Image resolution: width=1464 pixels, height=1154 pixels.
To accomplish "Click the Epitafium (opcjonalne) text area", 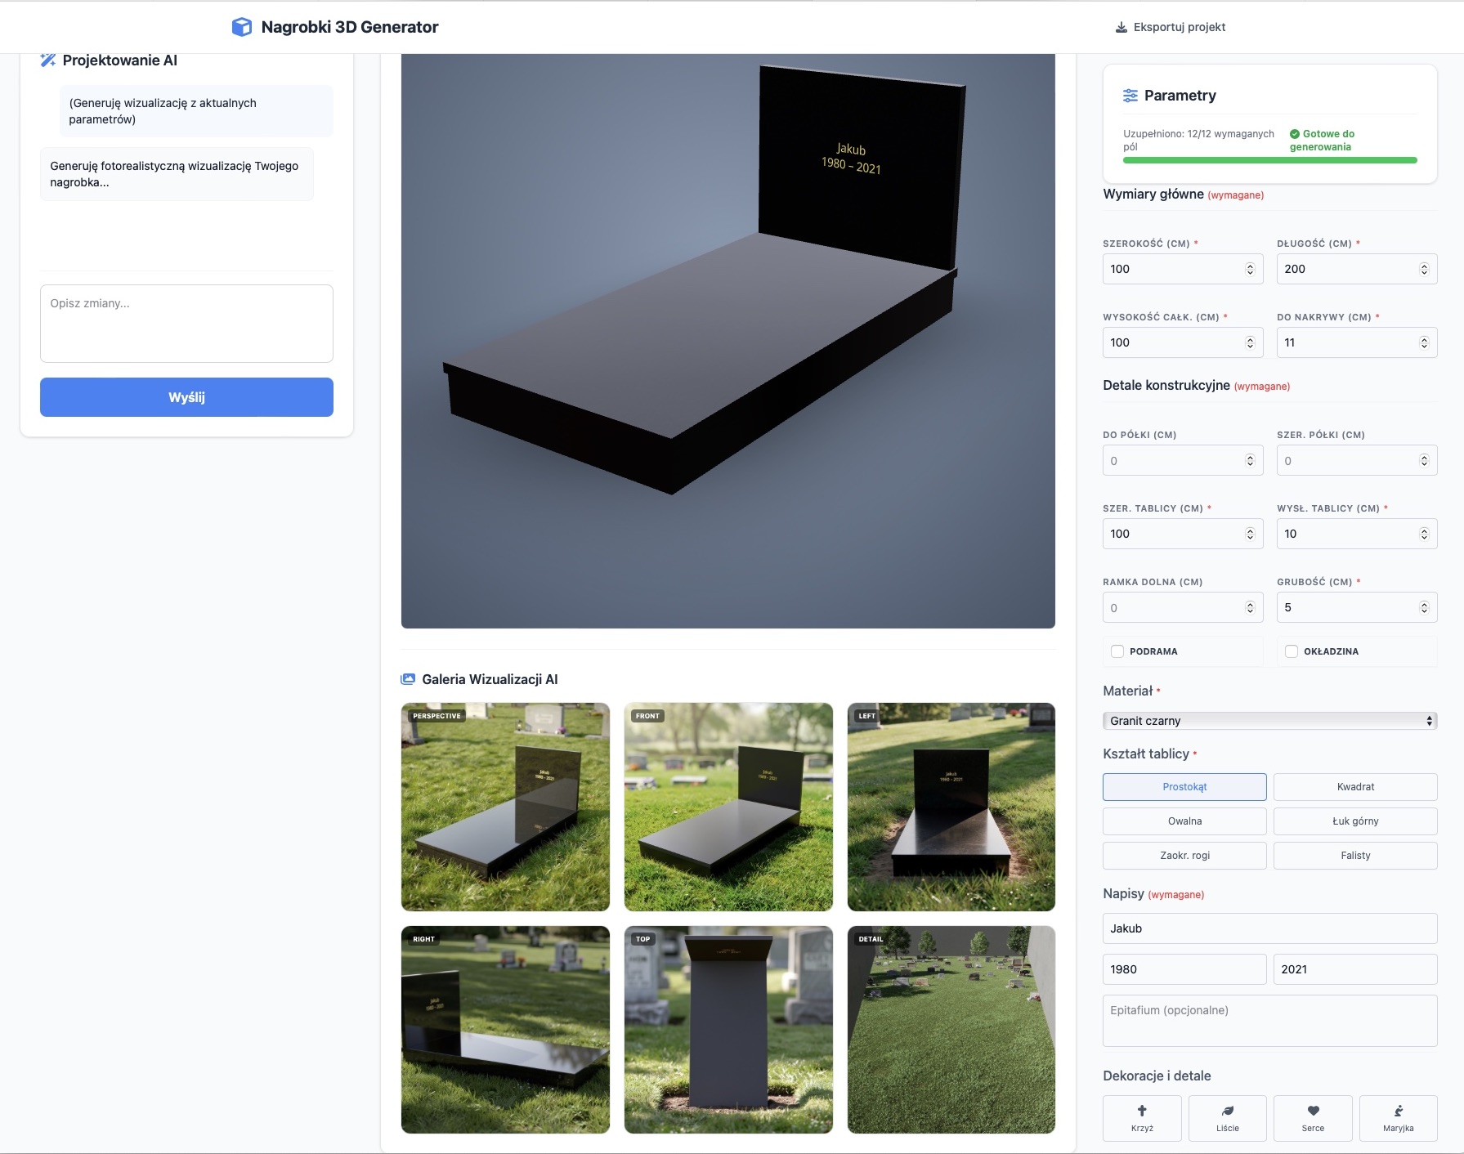I will pos(1270,1021).
